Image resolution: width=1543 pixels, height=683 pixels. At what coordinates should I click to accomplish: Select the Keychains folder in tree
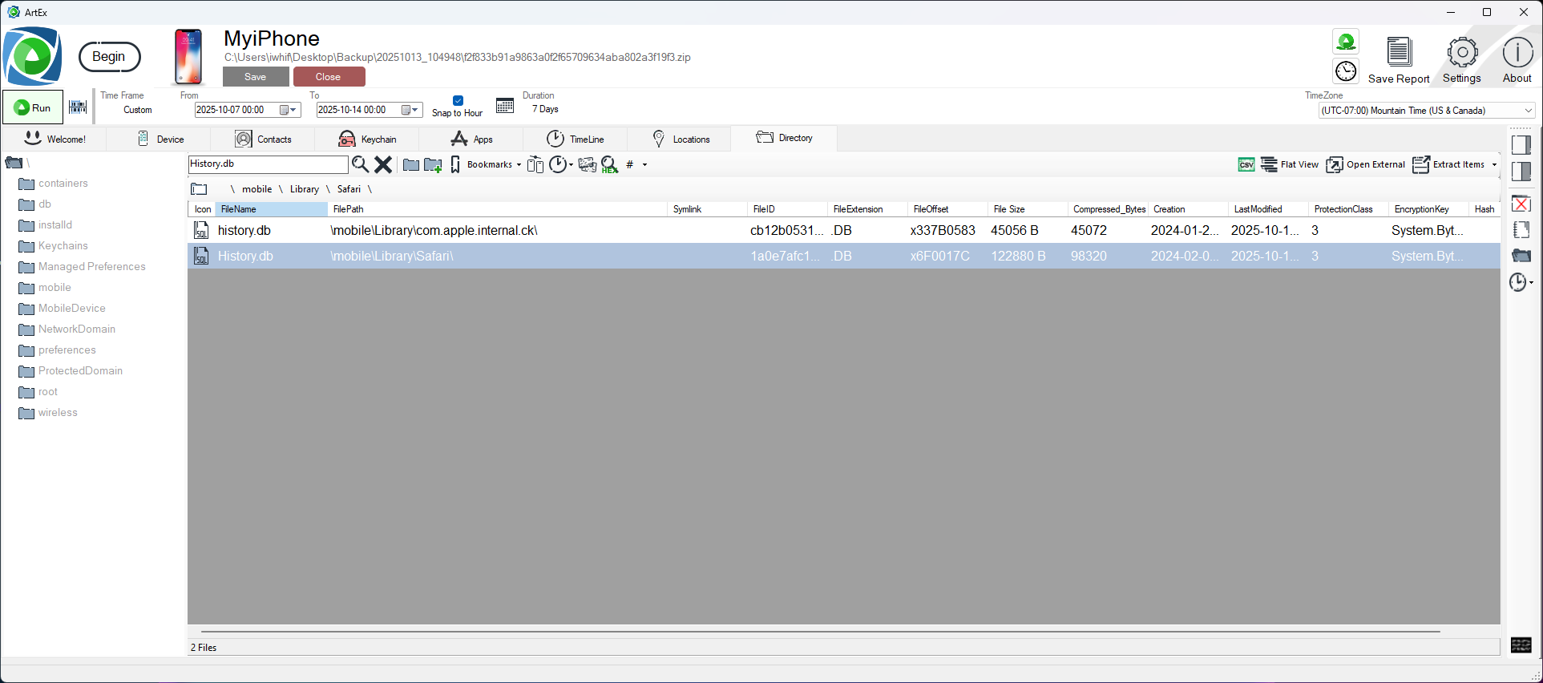pos(63,246)
